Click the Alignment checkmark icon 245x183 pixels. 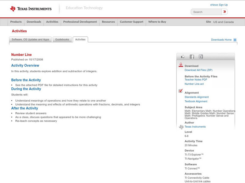pyautogui.click(x=181, y=91)
